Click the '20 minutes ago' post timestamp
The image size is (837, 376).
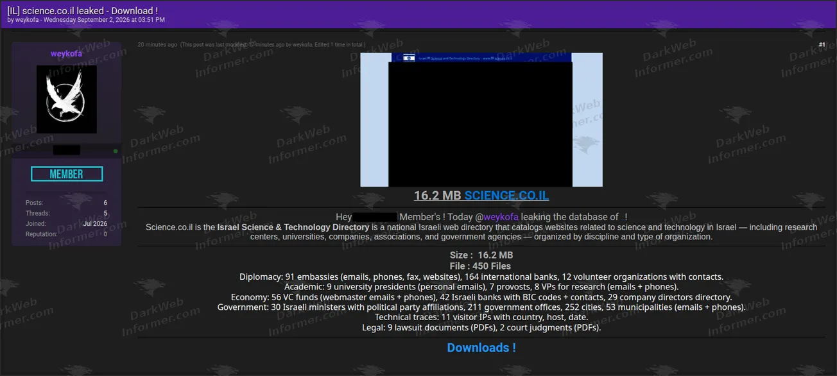click(157, 45)
